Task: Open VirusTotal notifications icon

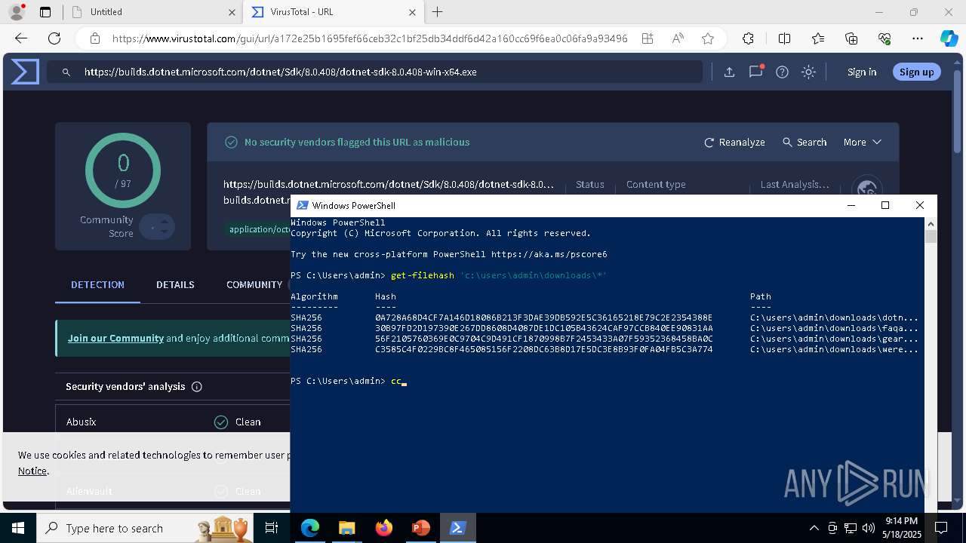Action: point(755,72)
